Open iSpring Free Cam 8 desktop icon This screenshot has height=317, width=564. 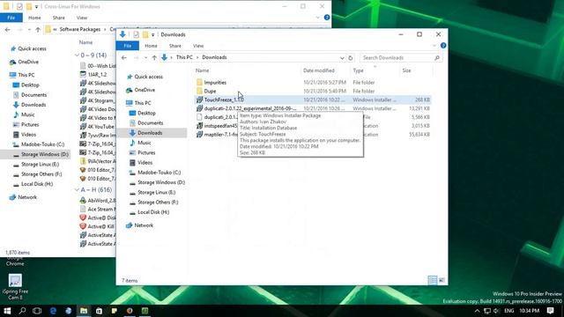point(15,286)
